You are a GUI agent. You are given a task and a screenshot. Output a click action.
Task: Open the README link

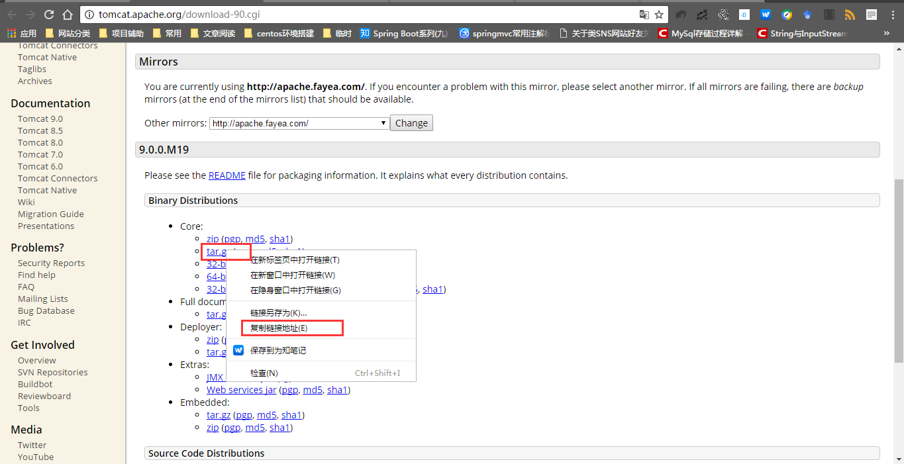[x=227, y=175]
